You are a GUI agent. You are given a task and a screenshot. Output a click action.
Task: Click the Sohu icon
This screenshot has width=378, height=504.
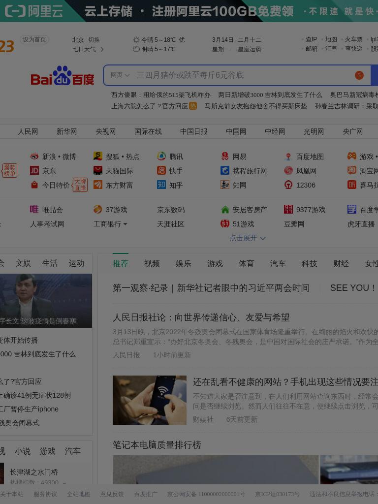[x=98, y=156]
